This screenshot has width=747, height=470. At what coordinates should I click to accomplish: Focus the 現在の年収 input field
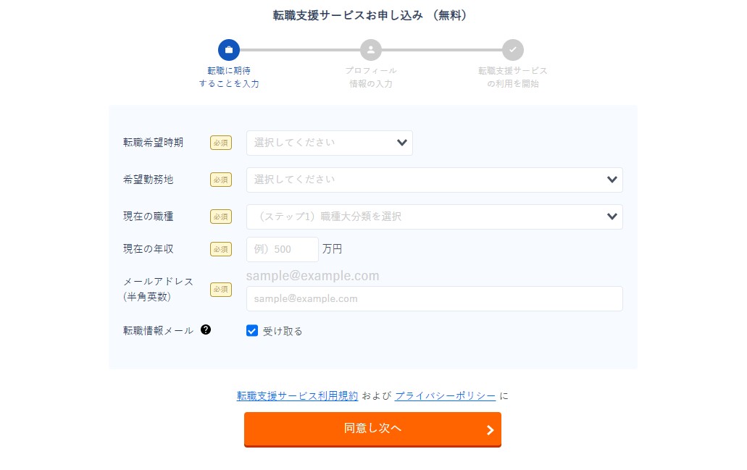[283, 249]
